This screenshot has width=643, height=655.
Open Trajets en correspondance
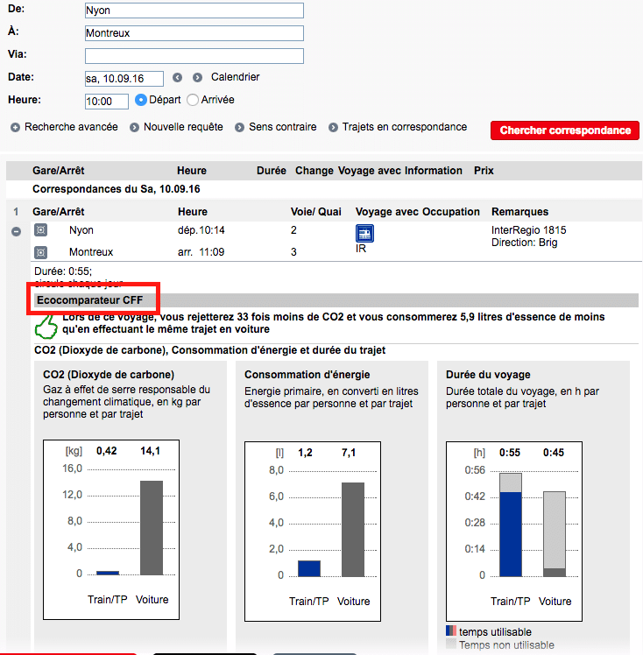tap(405, 127)
